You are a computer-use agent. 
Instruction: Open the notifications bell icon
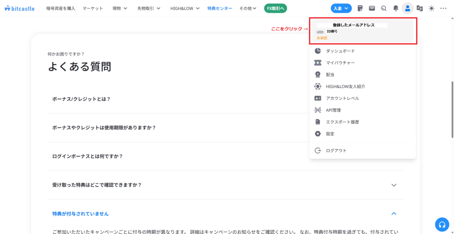pos(396,8)
